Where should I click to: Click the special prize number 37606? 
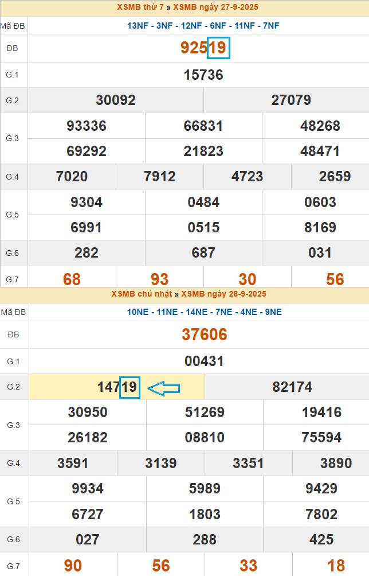click(x=205, y=334)
